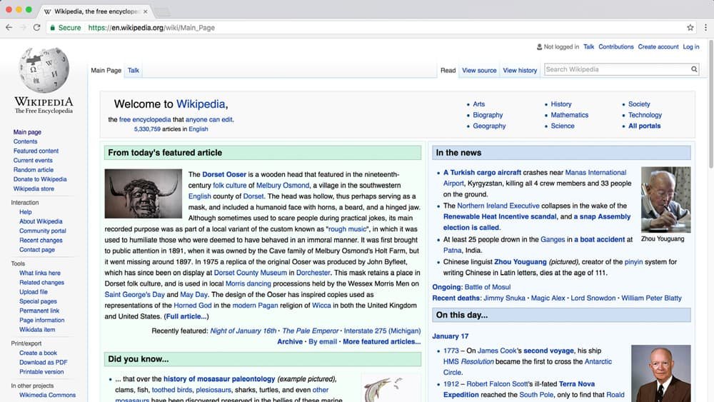The image size is (714, 402).
Task: Open the Battle of Mosul link
Action: 488,287
